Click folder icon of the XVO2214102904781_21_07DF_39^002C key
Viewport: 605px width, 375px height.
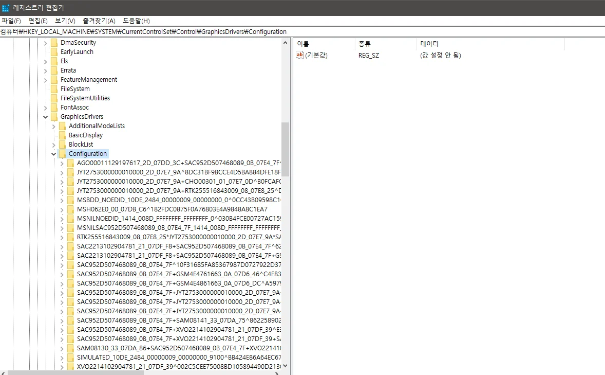coord(70,366)
